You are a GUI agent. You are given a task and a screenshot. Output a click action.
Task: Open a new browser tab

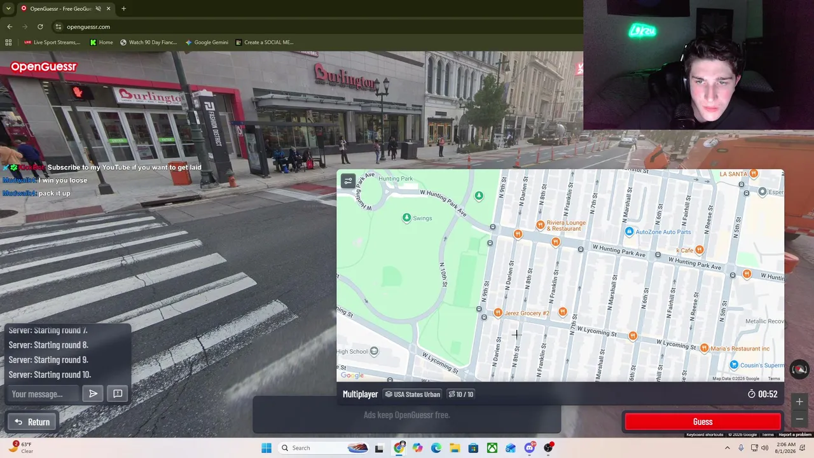tap(123, 8)
